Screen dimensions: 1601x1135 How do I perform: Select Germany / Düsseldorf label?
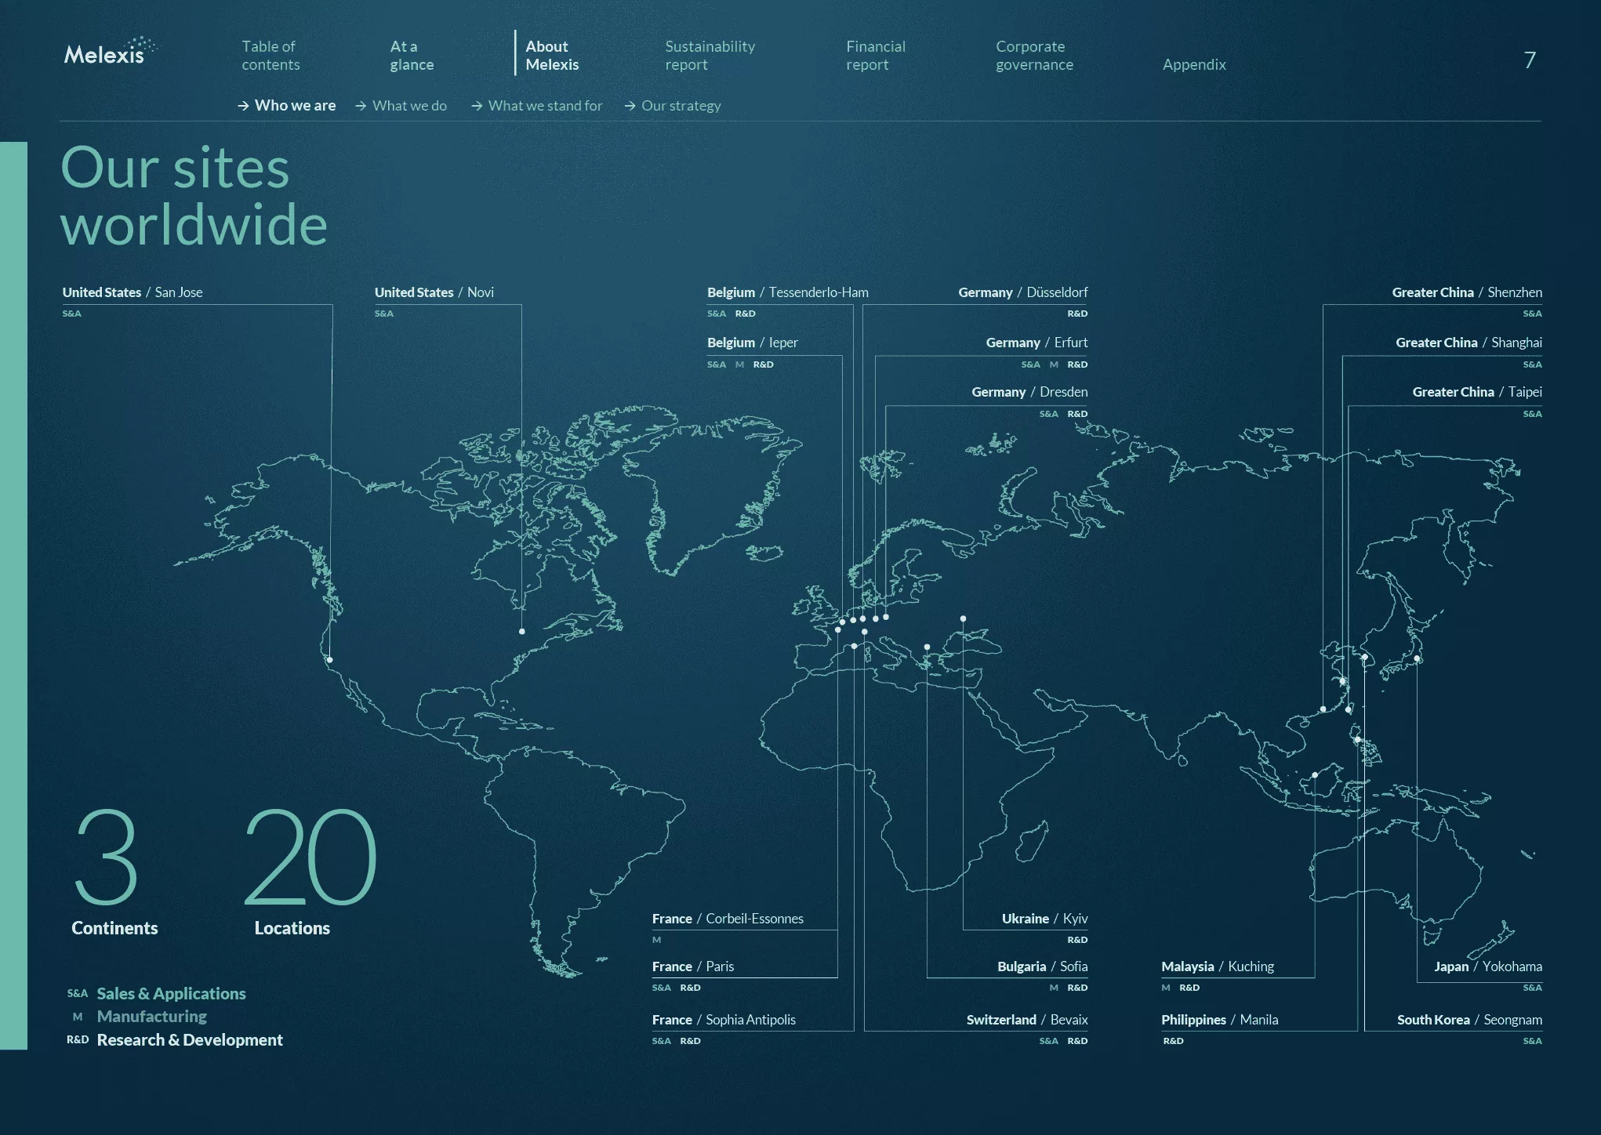click(1022, 292)
